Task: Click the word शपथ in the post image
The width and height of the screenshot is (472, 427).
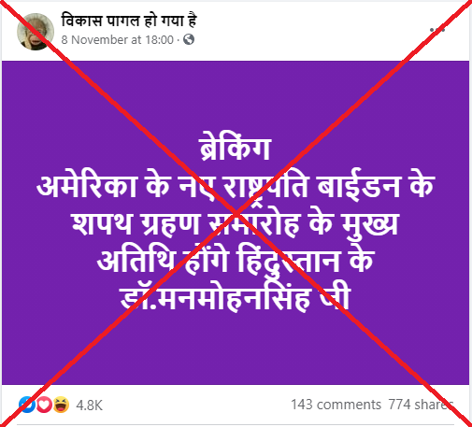Action: pyautogui.click(x=102, y=224)
